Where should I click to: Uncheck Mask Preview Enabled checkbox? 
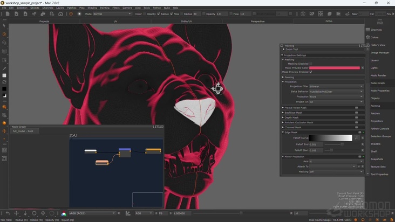[311, 72]
